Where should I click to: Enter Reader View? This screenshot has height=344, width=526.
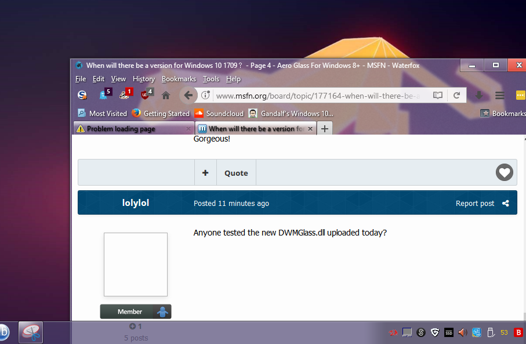[x=438, y=95]
